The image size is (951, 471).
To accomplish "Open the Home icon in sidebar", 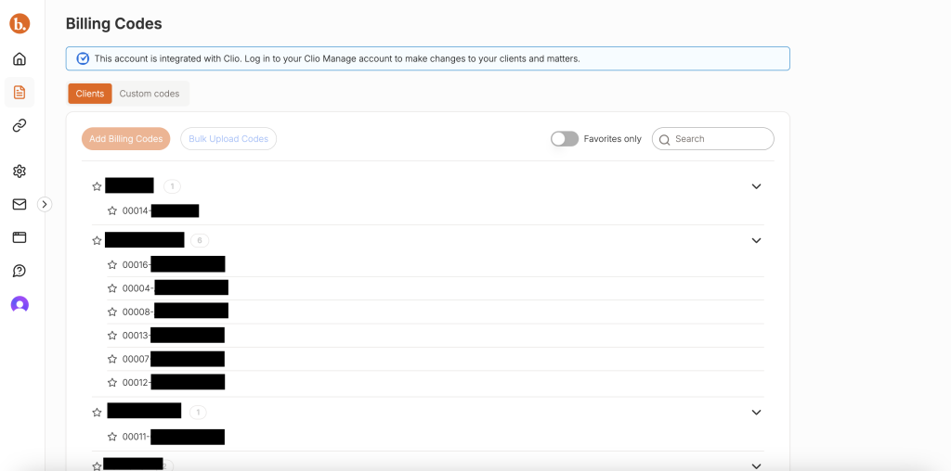I will tap(20, 59).
